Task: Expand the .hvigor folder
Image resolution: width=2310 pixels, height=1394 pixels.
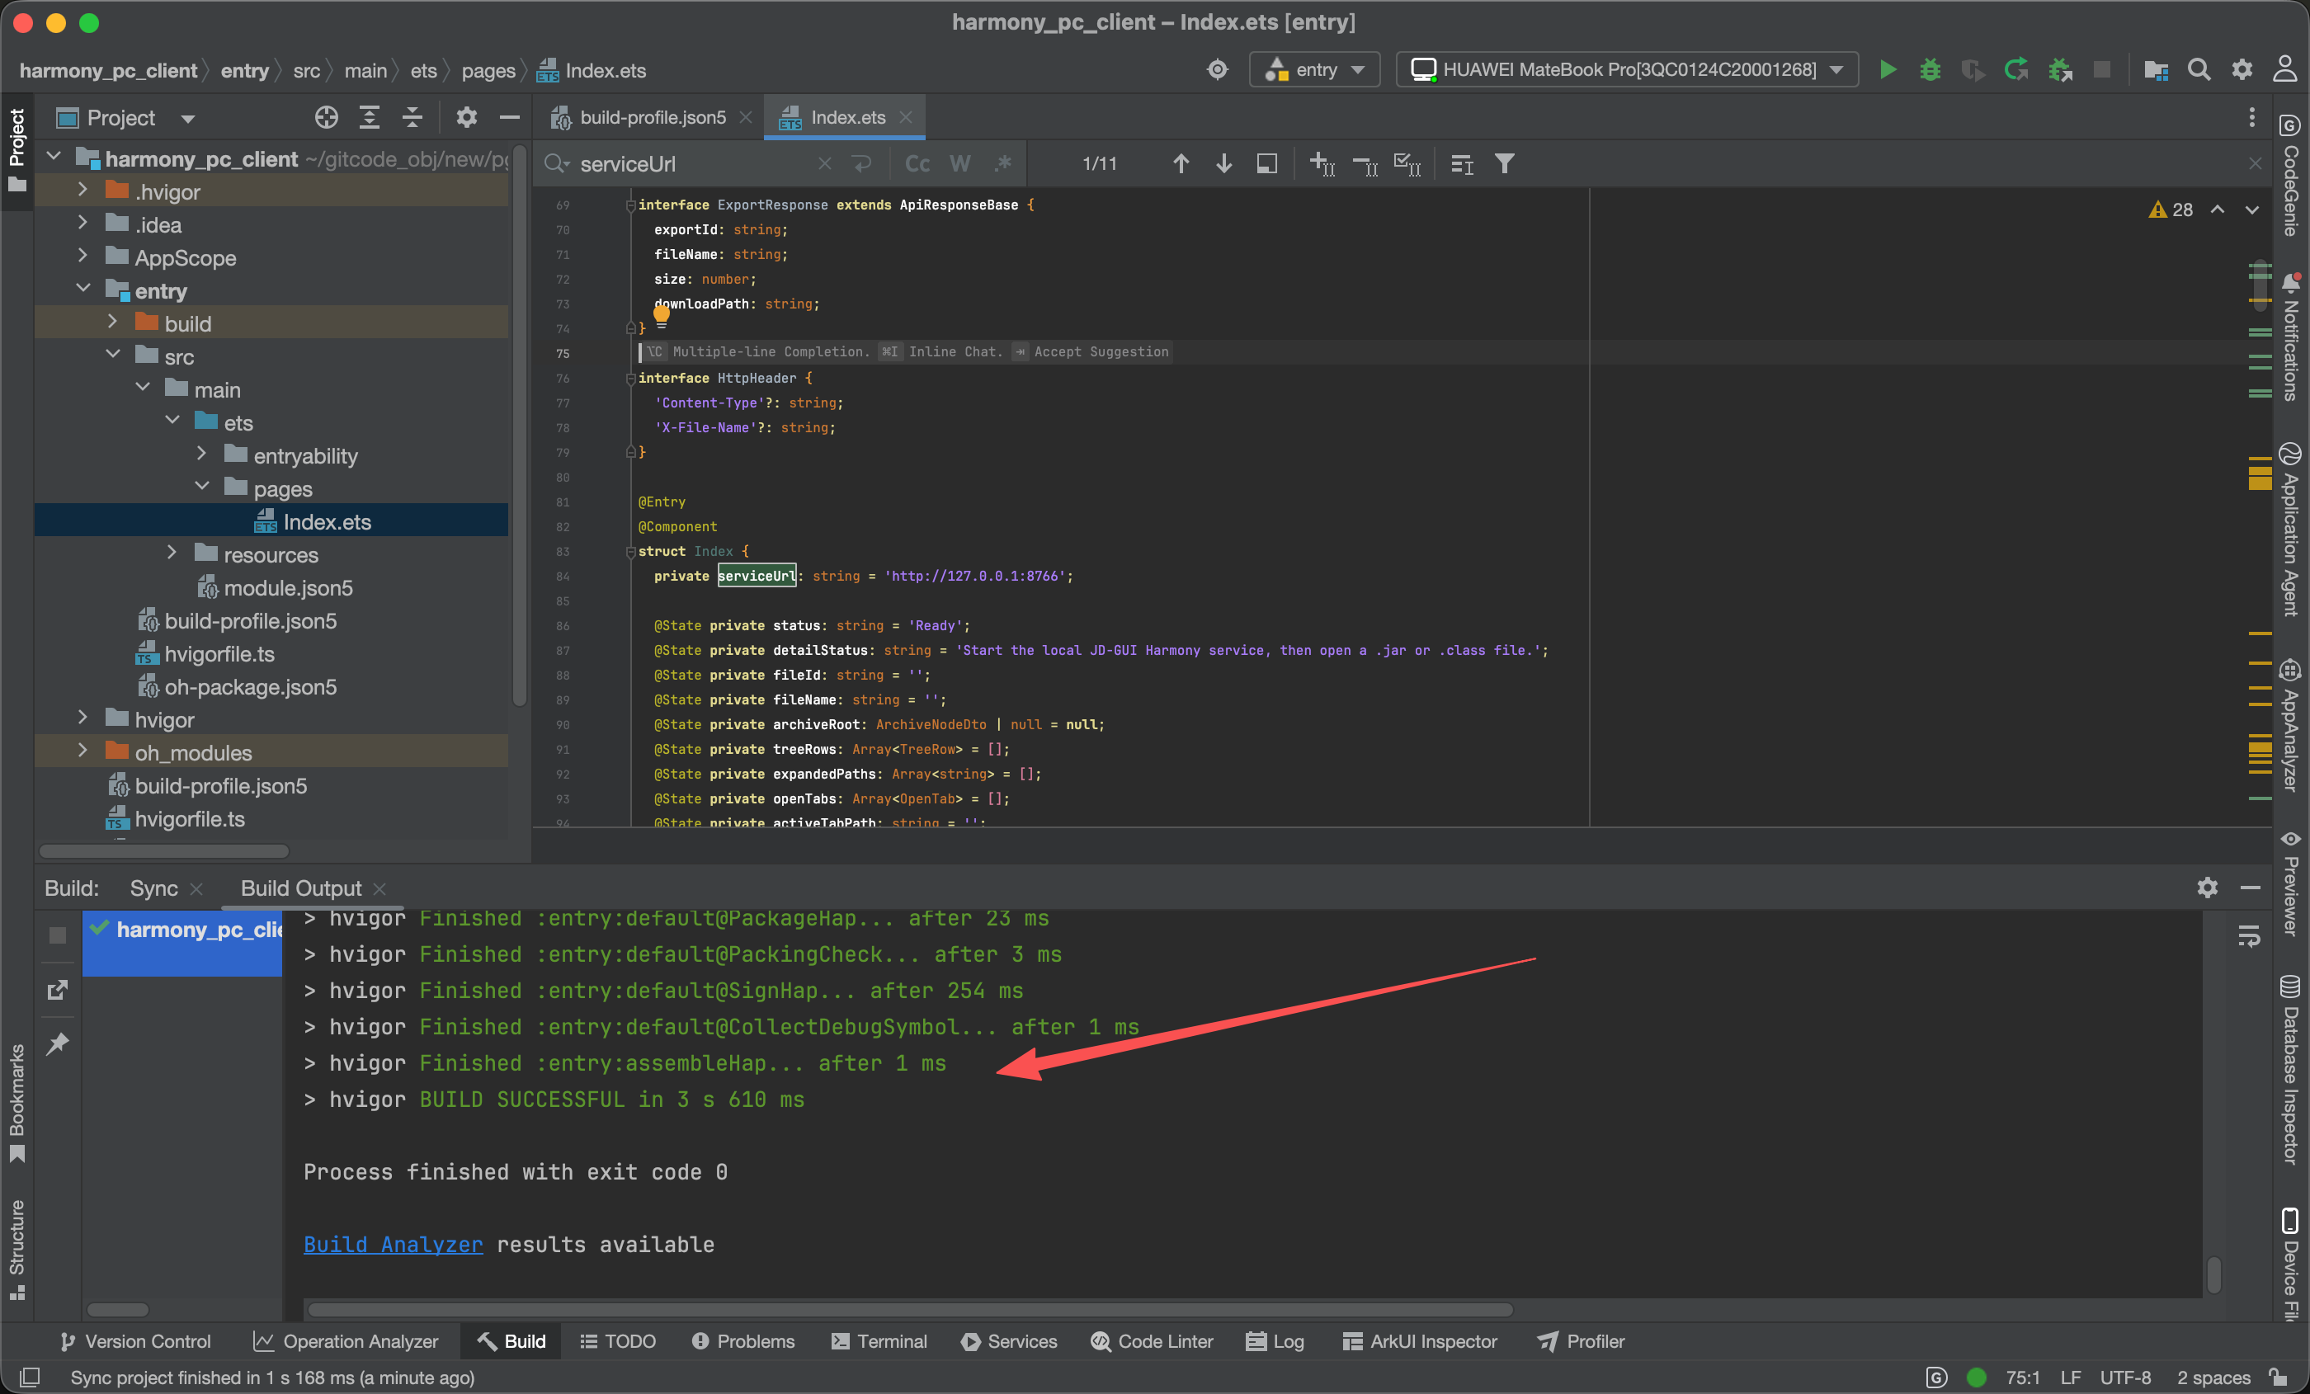Action: tap(82, 191)
